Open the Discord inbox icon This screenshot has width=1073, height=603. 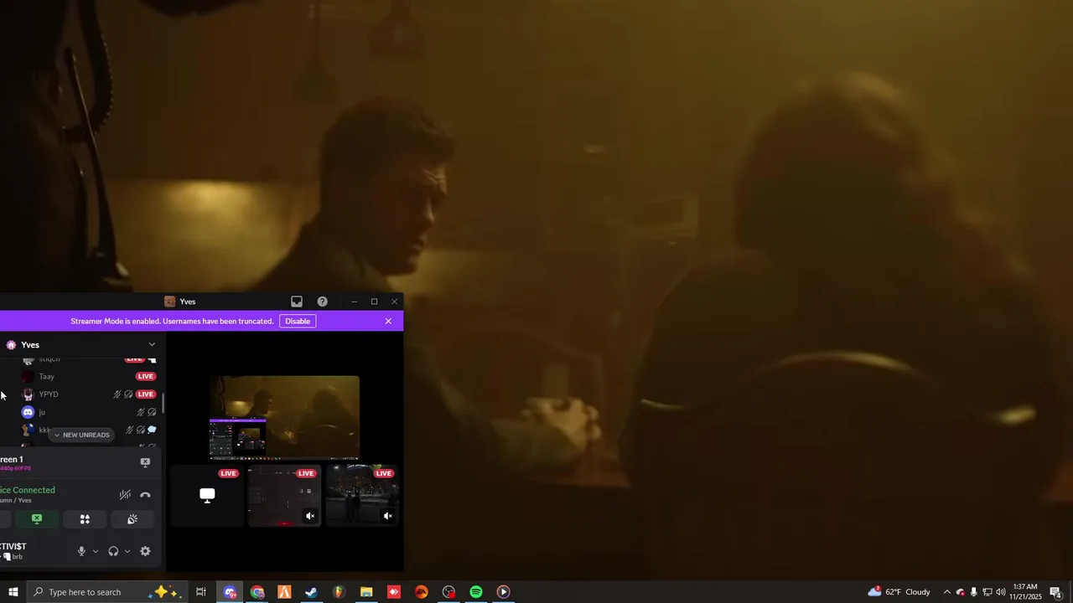point(297,301)
